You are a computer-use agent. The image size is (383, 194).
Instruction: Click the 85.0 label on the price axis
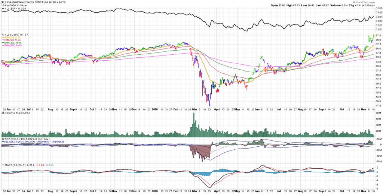(378, 39)
